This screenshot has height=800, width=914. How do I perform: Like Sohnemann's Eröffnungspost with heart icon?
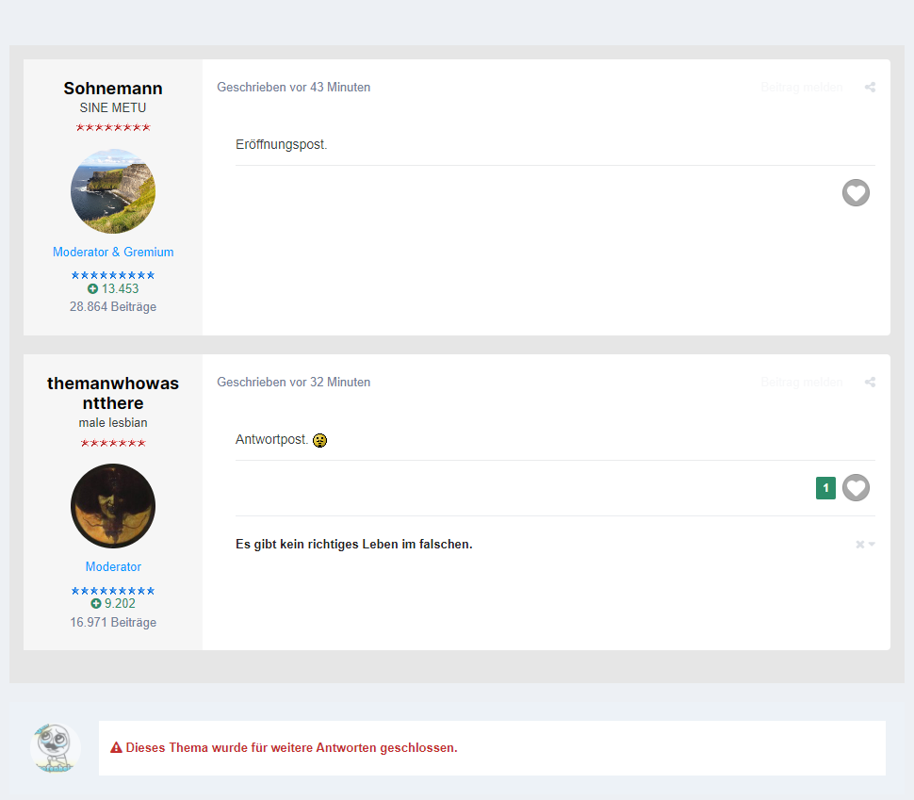click(856, 192)
